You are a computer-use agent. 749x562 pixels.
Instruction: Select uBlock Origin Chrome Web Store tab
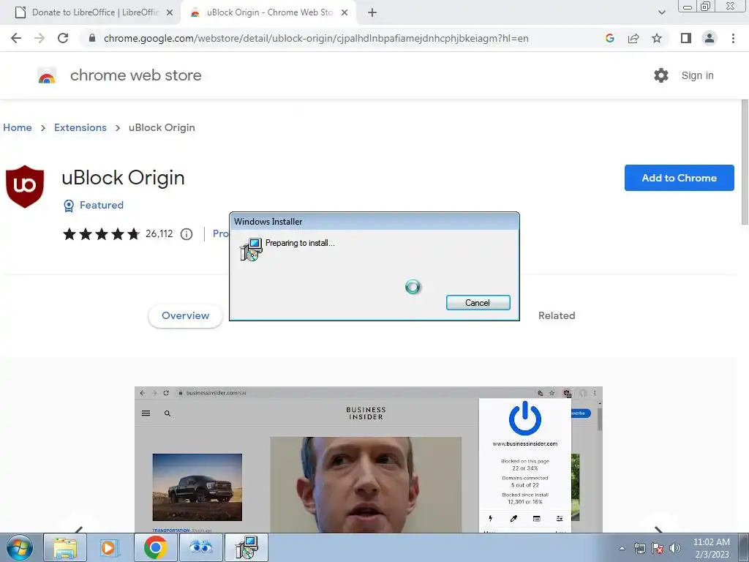(x=269, y=12)
